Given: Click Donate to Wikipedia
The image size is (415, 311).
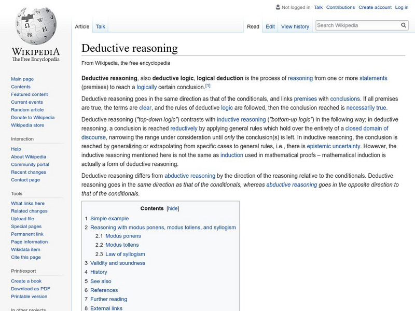Looking at the screenshot, I should click(33, 117).
